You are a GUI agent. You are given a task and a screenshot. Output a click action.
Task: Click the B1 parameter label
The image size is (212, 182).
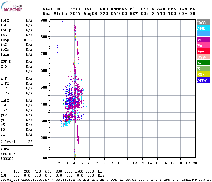(x=2, y=135)
